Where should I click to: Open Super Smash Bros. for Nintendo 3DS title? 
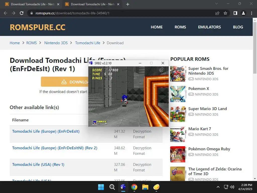pos(208,71)
